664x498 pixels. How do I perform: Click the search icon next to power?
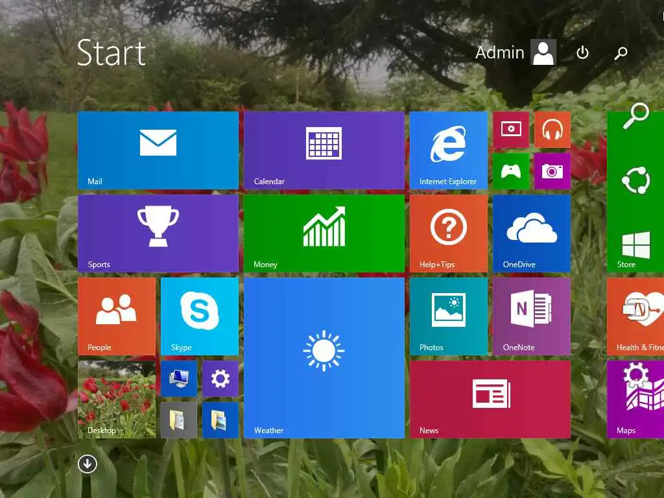(x=621, y=53)
